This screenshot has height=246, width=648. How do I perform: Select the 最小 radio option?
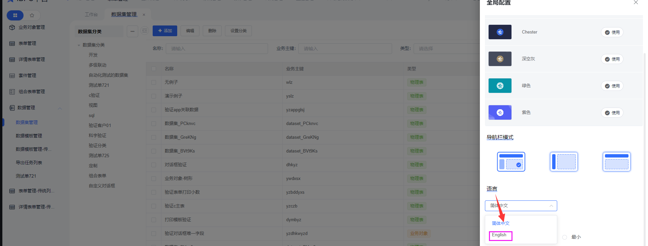click(x=565, y=237)
